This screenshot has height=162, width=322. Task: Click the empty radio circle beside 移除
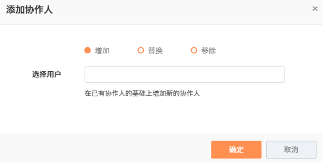[x=194, y=50]
